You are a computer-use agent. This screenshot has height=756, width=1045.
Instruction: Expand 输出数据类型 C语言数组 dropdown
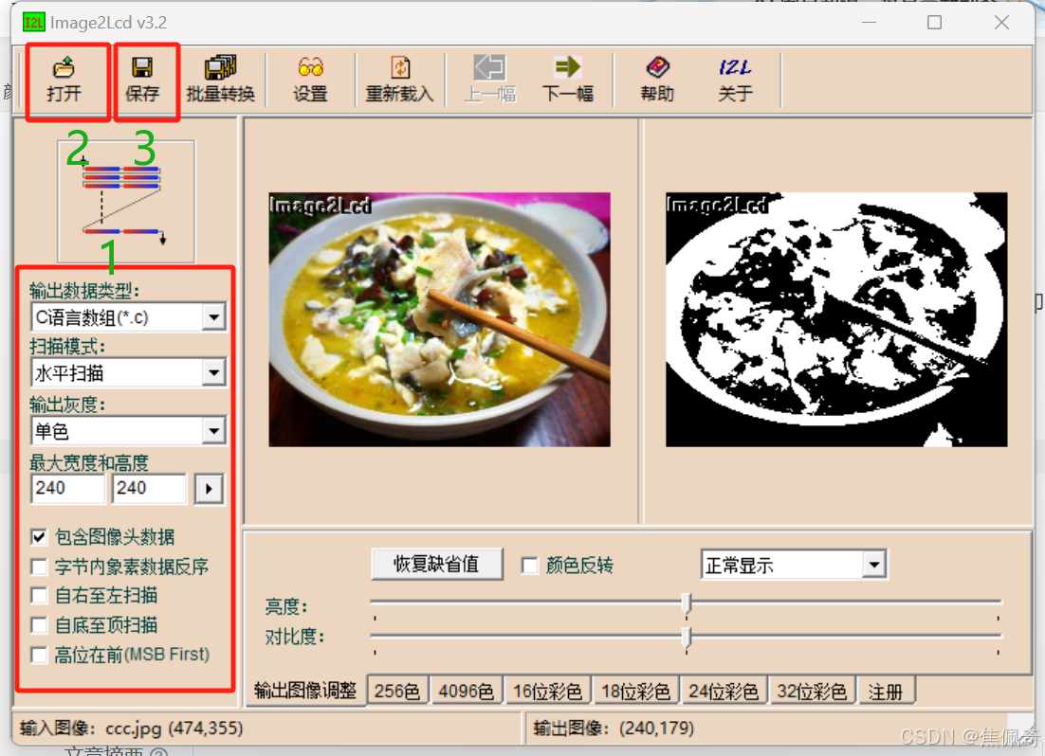pos(214,317)
